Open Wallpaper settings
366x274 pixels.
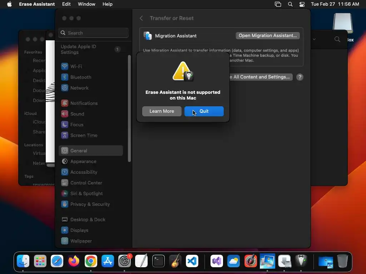tap(90, 241)
